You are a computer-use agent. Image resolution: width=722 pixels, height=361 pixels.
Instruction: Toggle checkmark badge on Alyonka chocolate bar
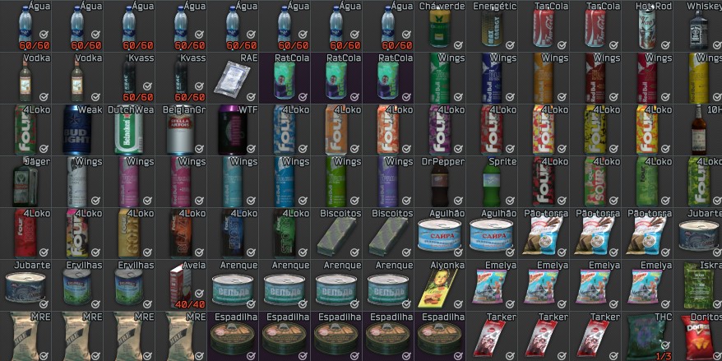click(457, 303)
